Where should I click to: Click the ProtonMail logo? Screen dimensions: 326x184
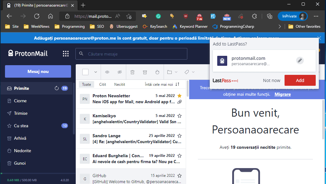(28, 54)
